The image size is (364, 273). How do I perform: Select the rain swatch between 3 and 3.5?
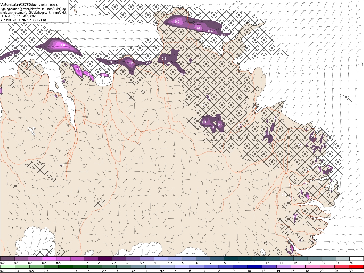point(123,267)
